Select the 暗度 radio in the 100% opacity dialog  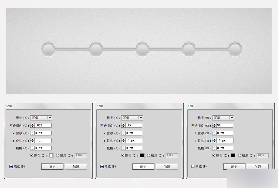click(58, 156)
